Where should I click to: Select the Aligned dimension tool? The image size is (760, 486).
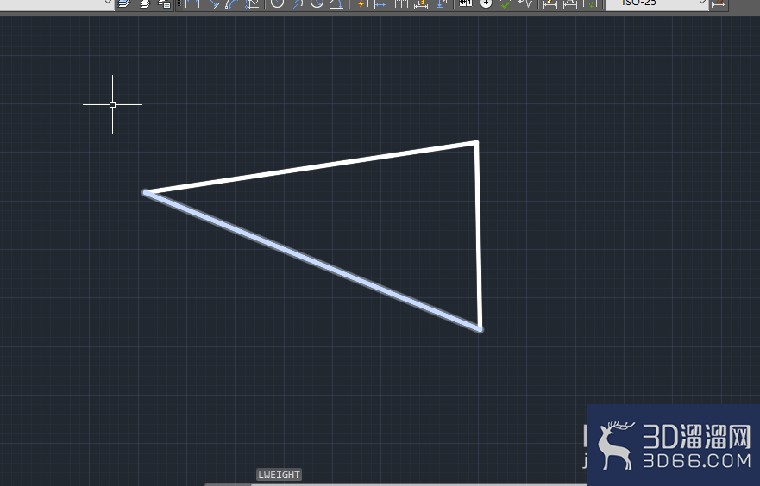(214, 3)
